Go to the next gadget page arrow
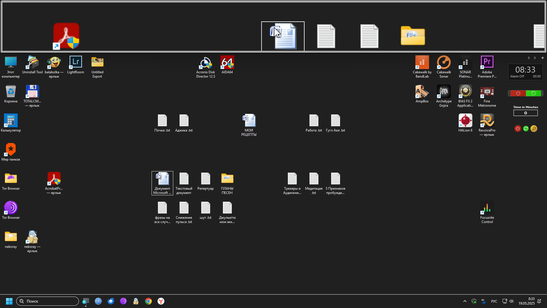 pos(535,58)
